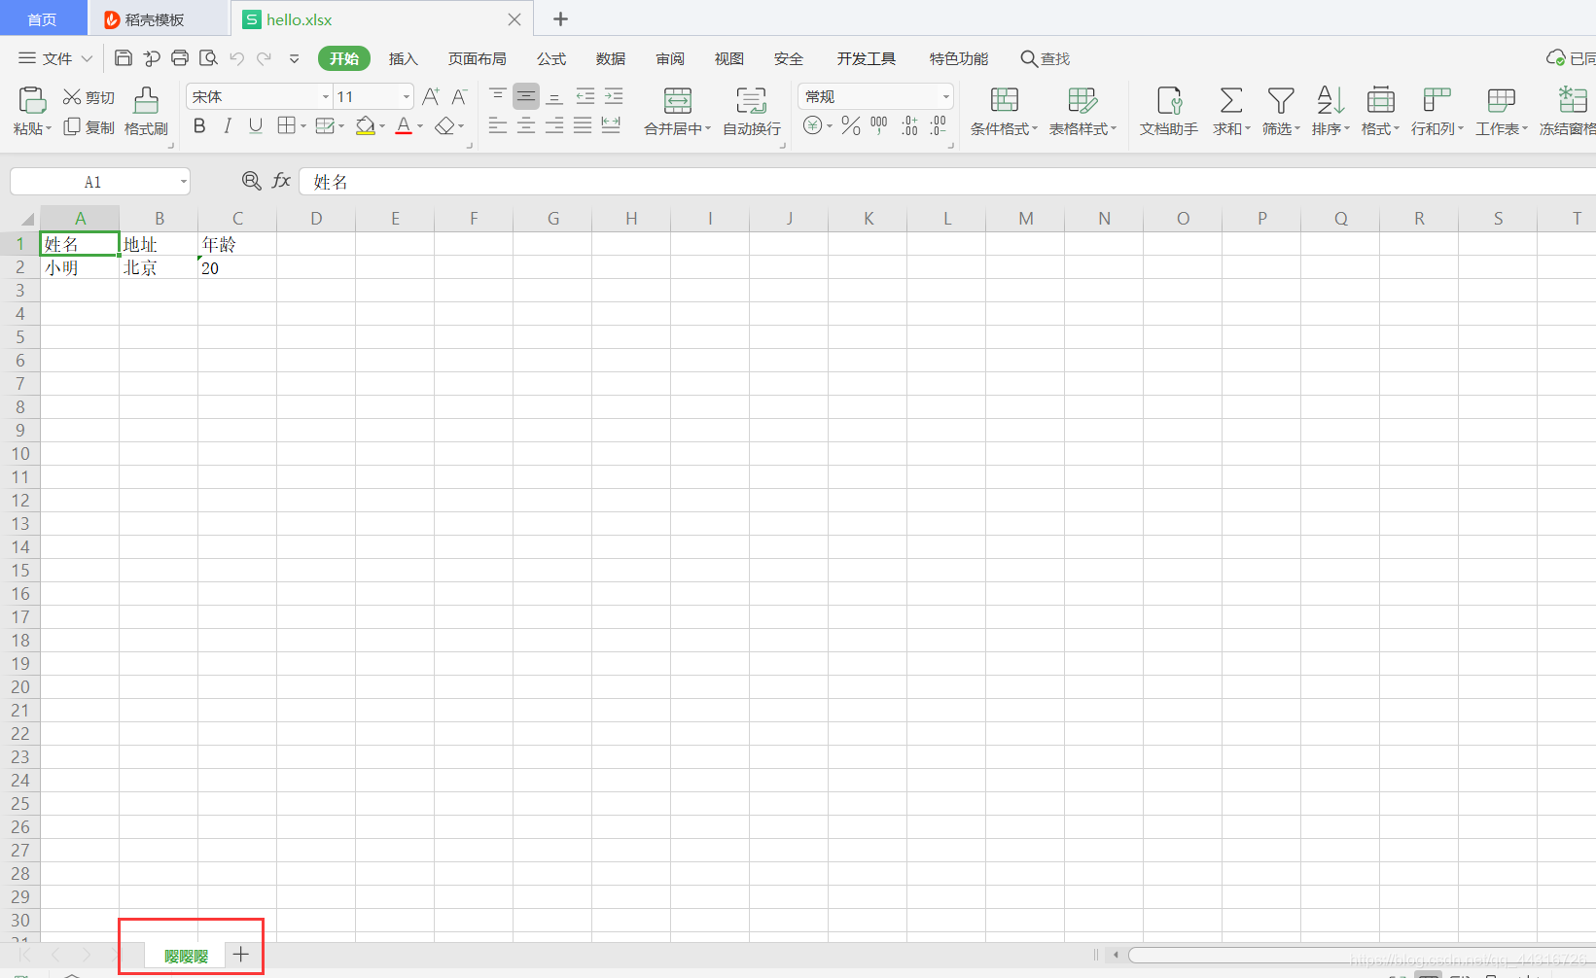Toggle bold formatting

point(199,125)
